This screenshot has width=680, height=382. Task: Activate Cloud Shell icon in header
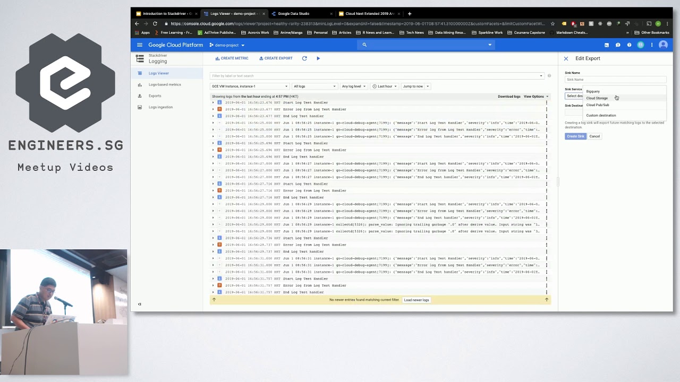coord(607,45)
